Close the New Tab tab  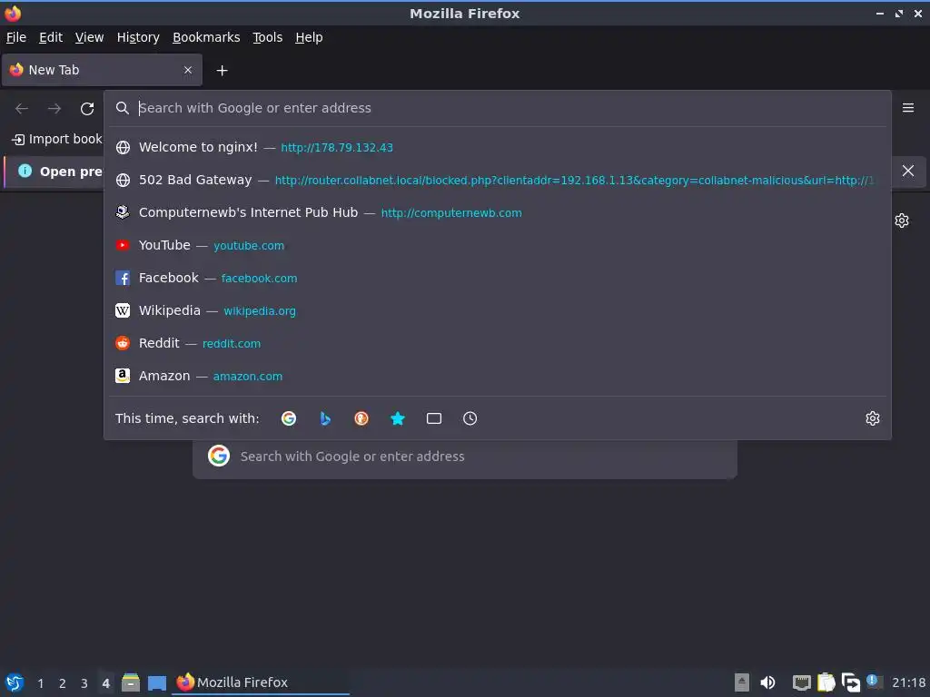click(x=188, y=70)
